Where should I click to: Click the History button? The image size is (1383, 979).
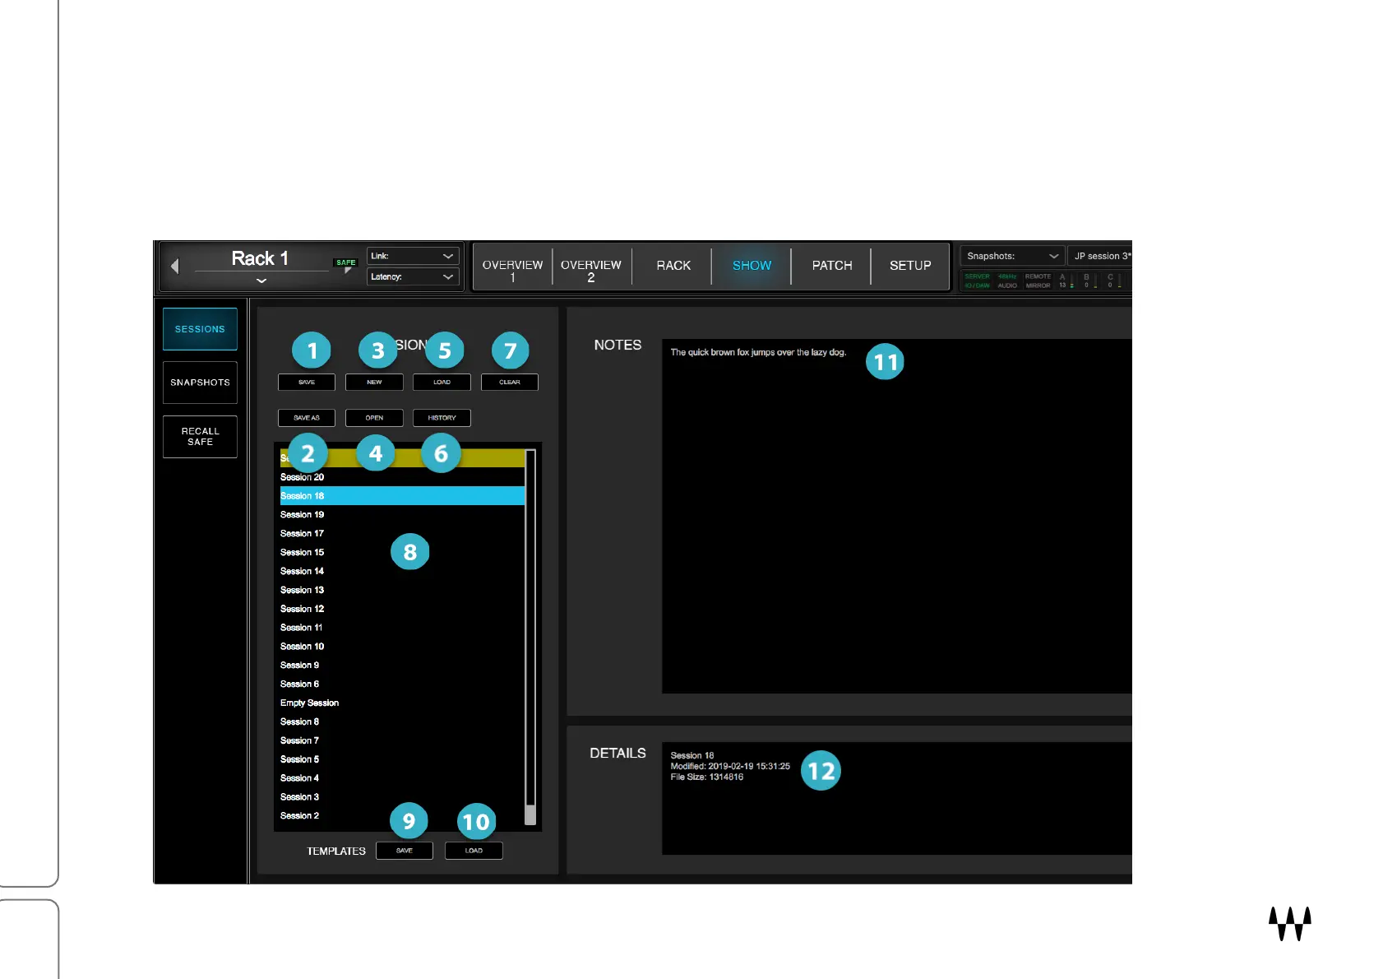(x=442, y=418)
